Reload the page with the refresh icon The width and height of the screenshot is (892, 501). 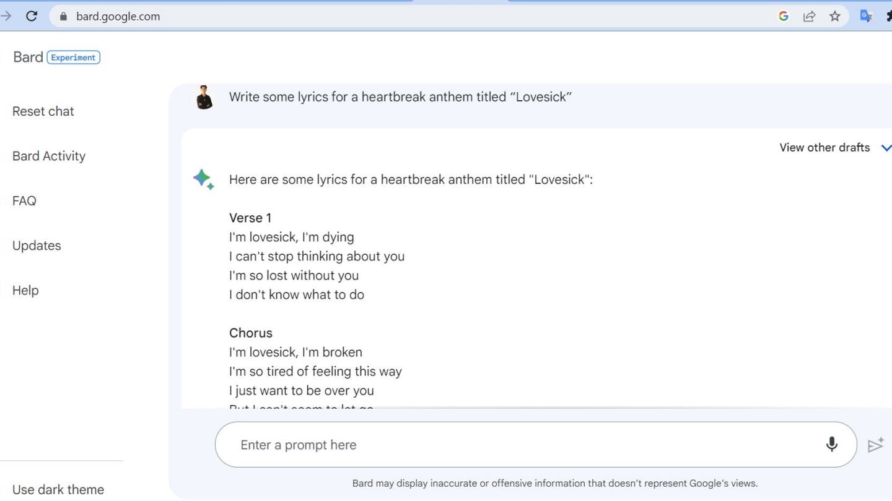click(x=32, y=17)
